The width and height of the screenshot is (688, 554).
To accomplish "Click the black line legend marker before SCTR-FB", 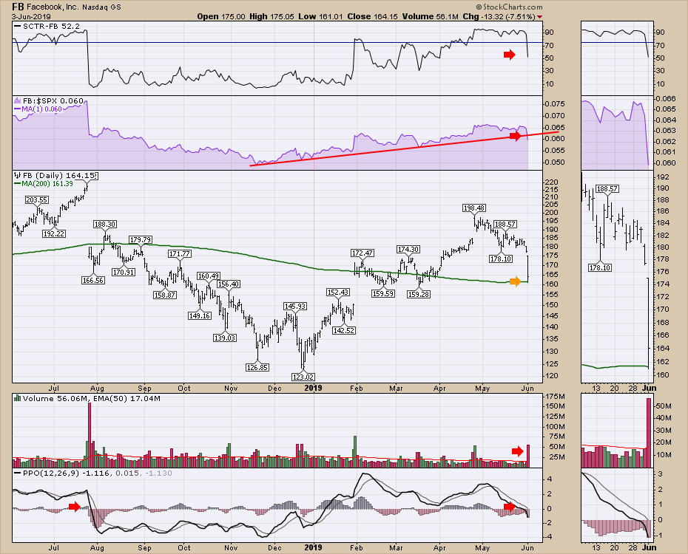I will tap(18, 27).
